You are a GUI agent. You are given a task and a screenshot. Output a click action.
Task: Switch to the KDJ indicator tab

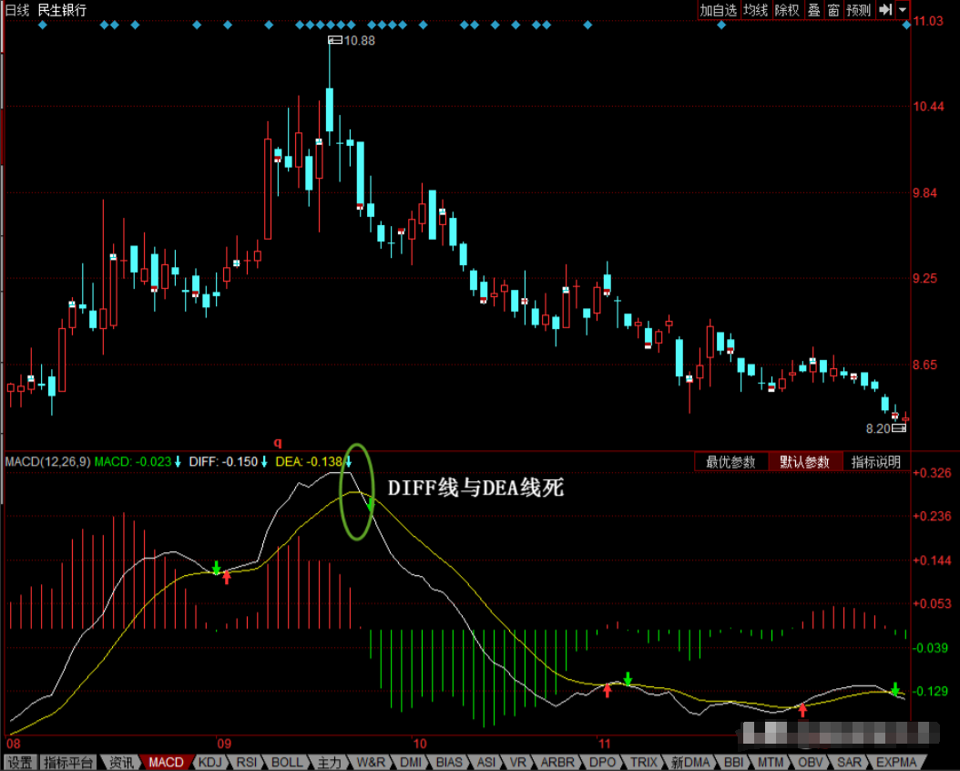pos(210,763)
